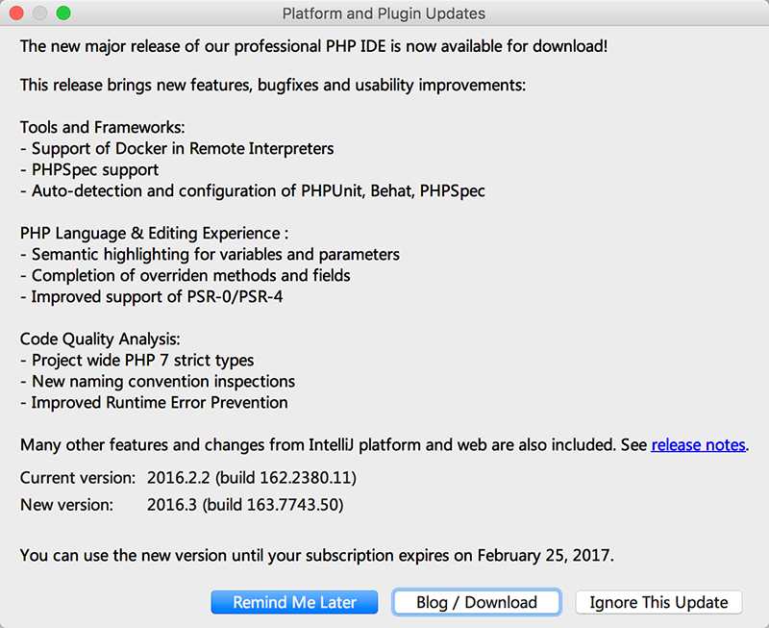
Task: Click the 'new major release' announcement line
Action: tap(314, 46)
